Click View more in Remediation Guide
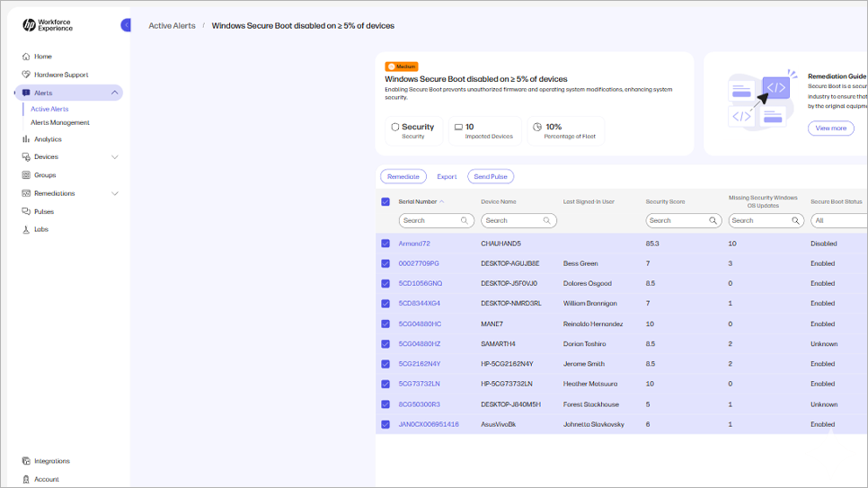The image size is (868, 488). (x=831, y=128)
